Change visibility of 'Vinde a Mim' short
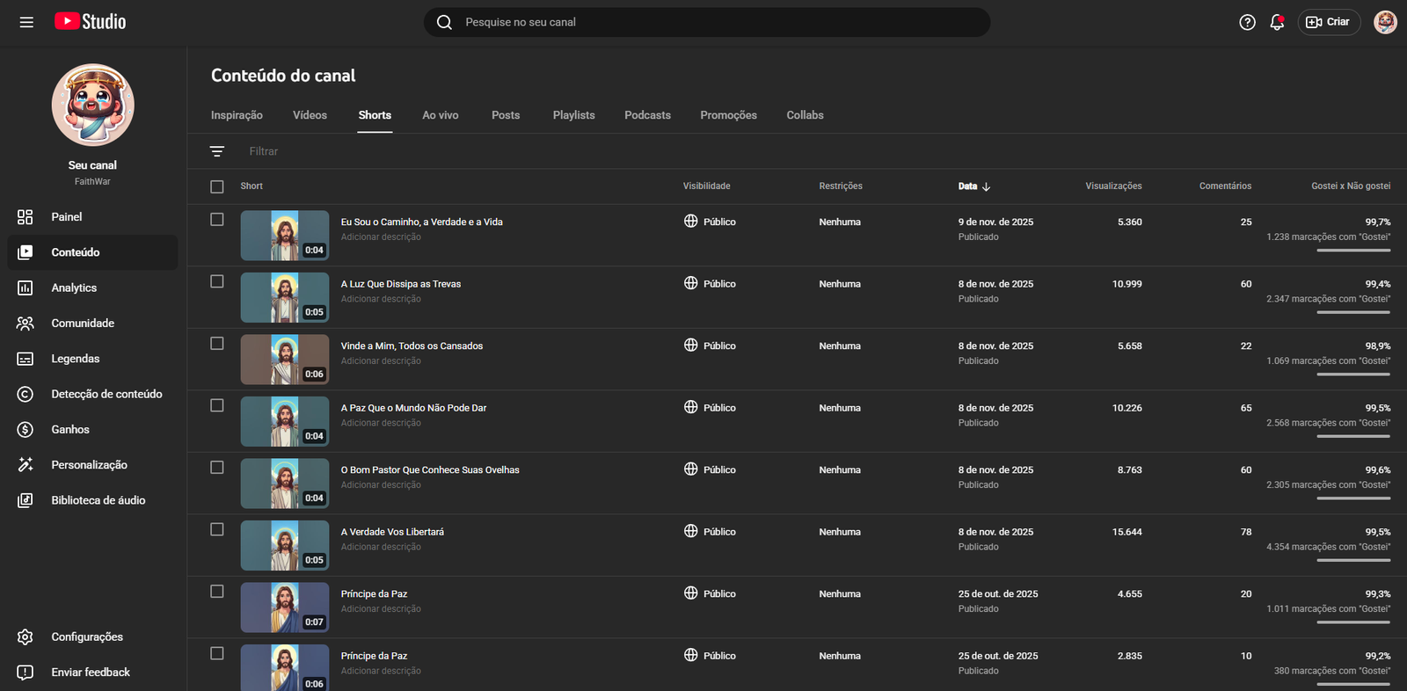Image resolution: width=1407 pixels, height=691 pixels. 711,345
